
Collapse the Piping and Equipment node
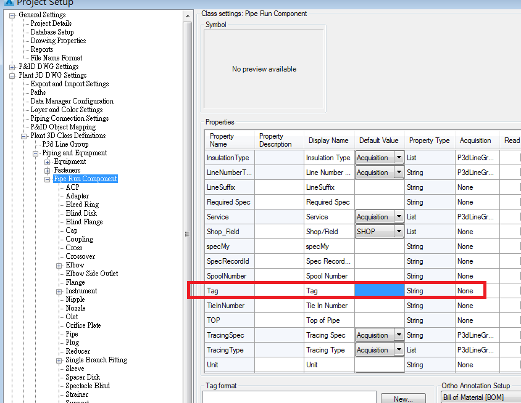pos(36,153)
